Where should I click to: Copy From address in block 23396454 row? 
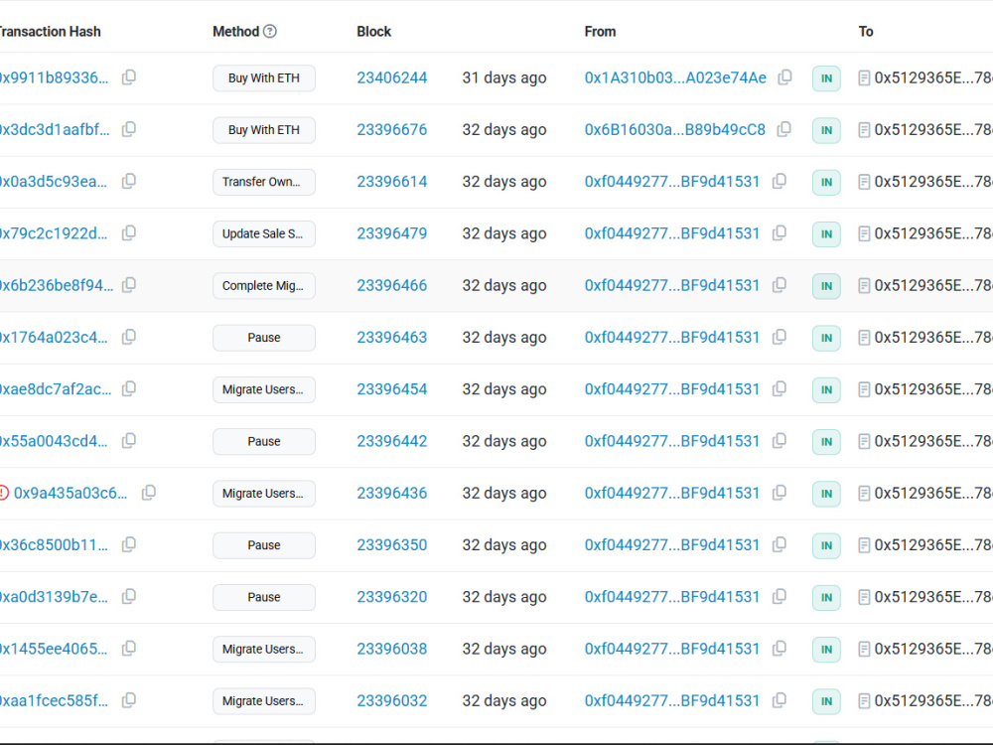click(x=780, y=389)
